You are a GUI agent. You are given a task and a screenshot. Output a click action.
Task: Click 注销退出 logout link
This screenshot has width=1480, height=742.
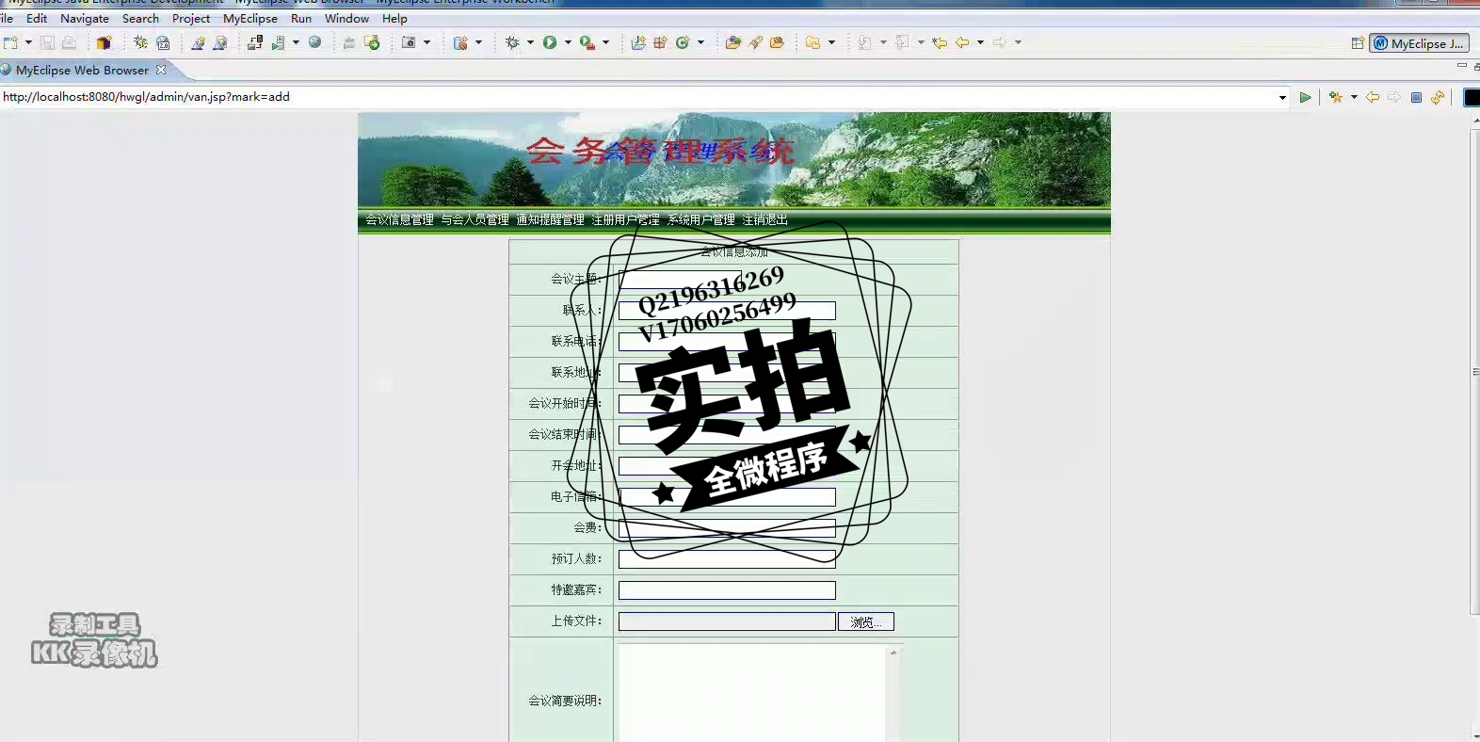click(x=764, y=220)
